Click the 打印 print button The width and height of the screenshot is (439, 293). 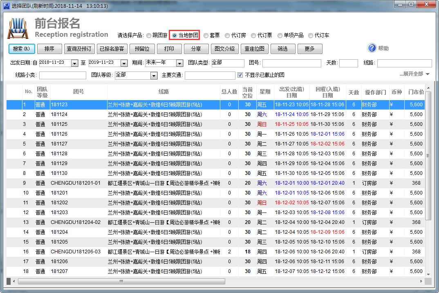pyautogui.click(x=169, y=49)
